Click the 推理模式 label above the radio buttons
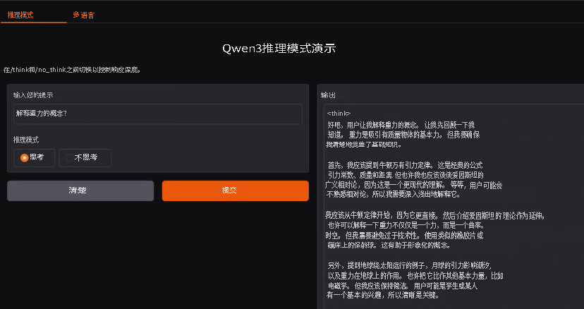 [x=26, y=140]
